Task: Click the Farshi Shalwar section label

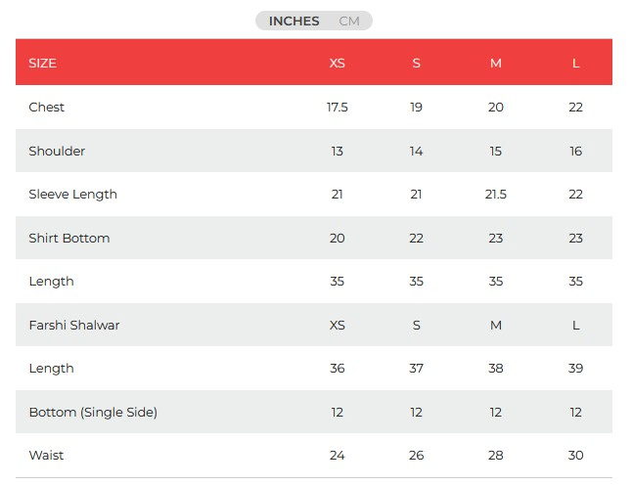Action: [74, 325]
